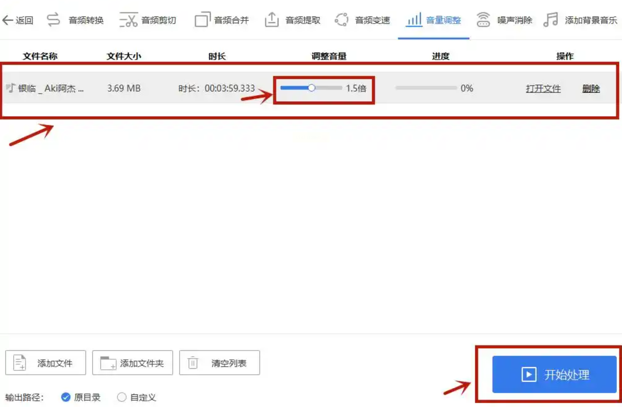Click 删除 to remove the file

591,88
